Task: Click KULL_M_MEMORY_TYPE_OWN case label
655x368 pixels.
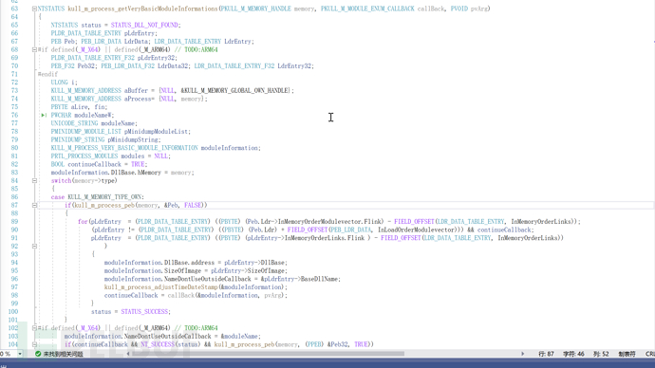Action: tap(104, 197)
